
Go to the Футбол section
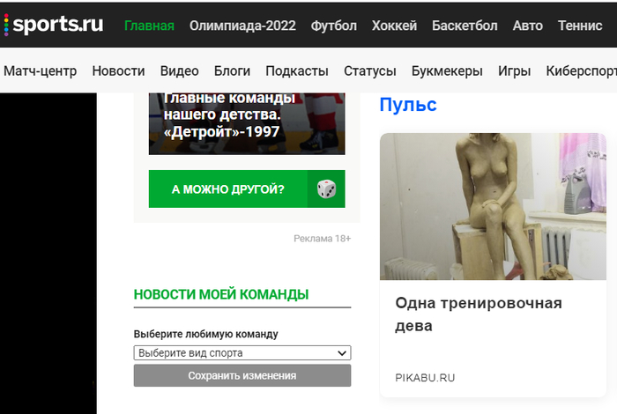[334, 26]
